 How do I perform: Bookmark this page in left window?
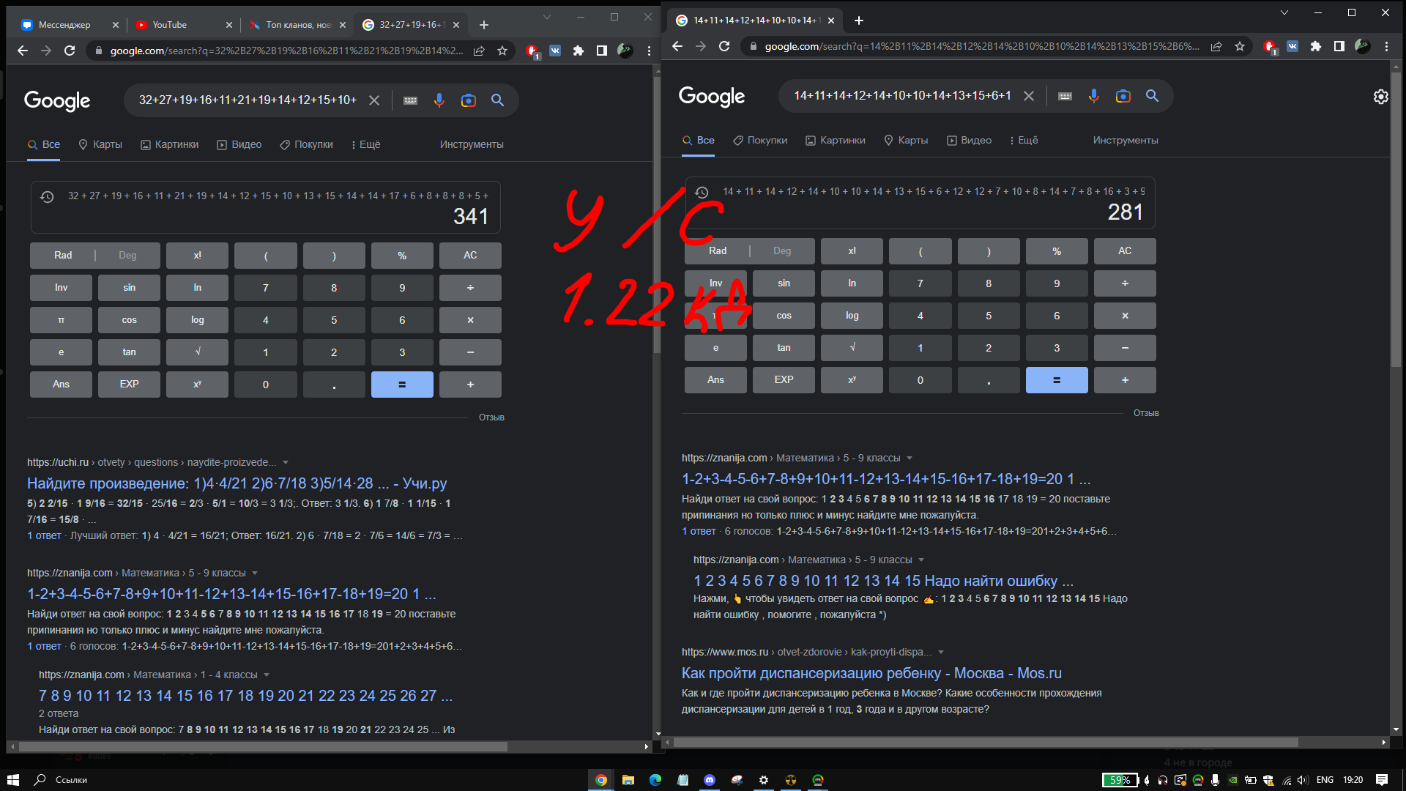[502, 51]
